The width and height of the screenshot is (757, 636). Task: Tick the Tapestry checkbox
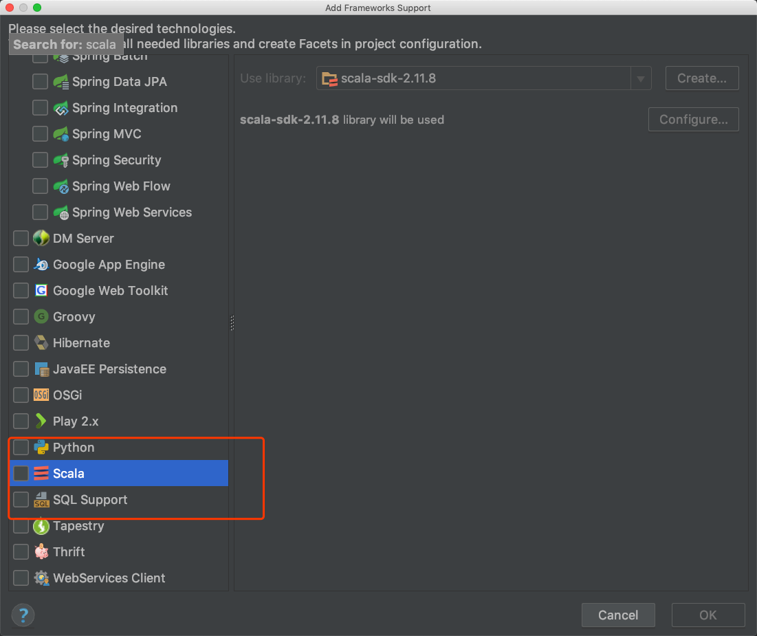[x=21, y=525]
